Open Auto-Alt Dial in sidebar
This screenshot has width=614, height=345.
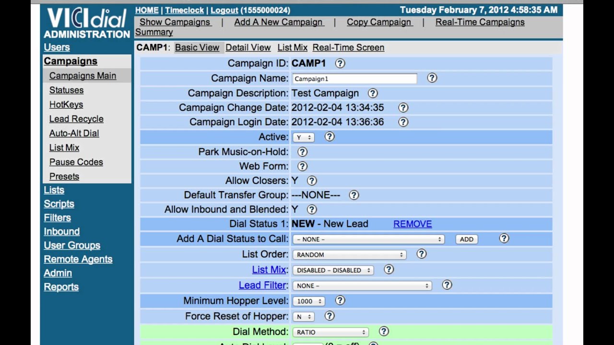[x=74, y=133]
